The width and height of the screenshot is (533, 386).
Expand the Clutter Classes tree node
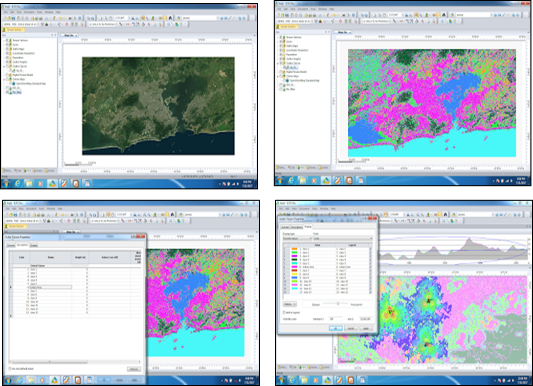4,67
